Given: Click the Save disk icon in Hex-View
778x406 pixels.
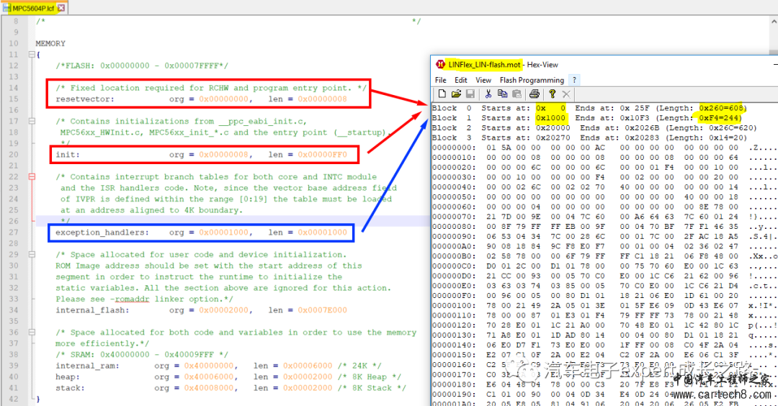Looking at the screenshot, I should coord(470,94).
